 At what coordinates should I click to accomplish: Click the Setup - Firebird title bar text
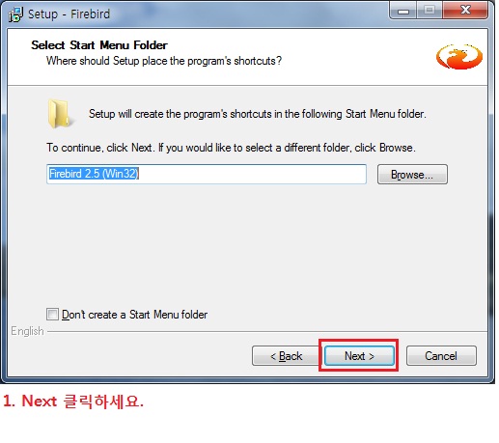click(x=69, y=14)
